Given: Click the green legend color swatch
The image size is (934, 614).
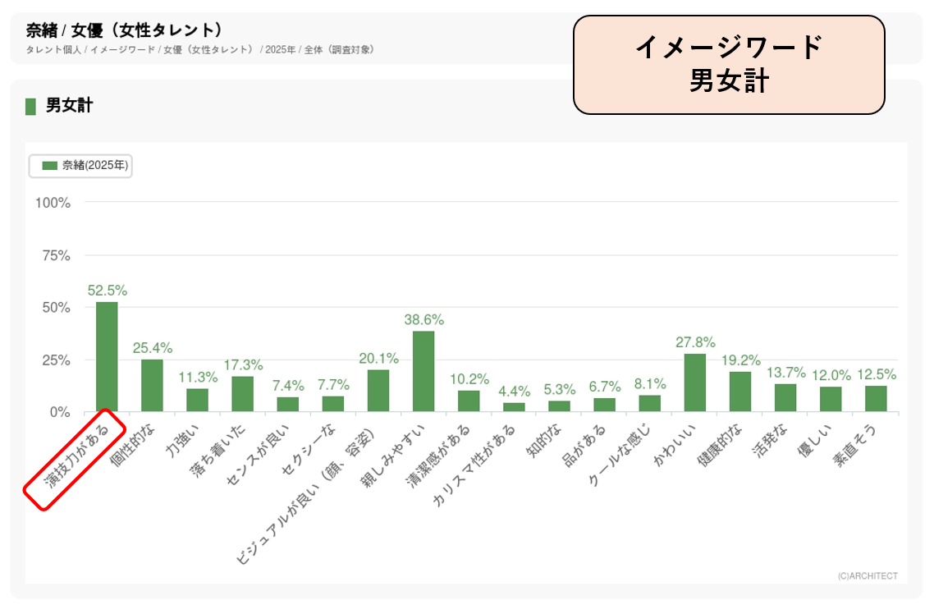Looking at the screenshot, I should [x=50, y=166].
